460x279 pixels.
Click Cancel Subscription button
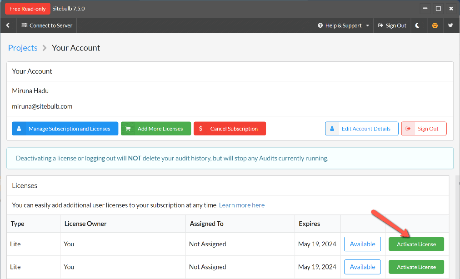[x=230, y=129]
